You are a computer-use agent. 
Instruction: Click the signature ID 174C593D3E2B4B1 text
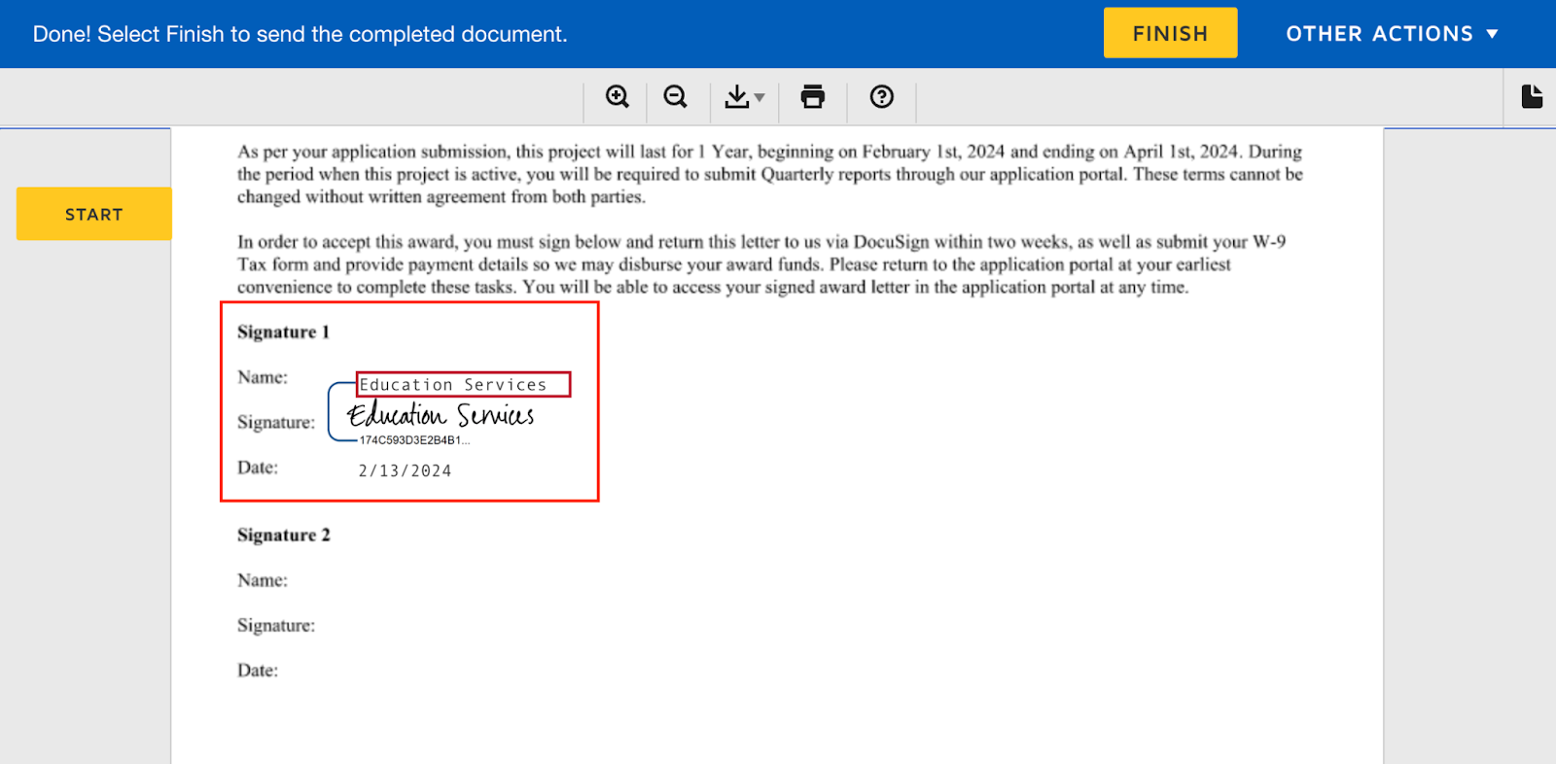pos(414,440)
